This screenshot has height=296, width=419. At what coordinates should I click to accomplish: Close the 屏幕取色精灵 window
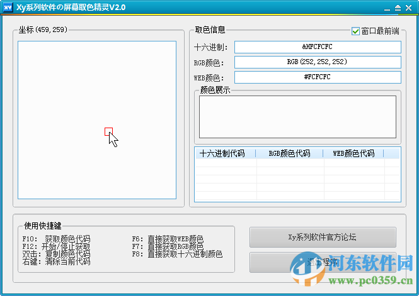pos(408,8)
